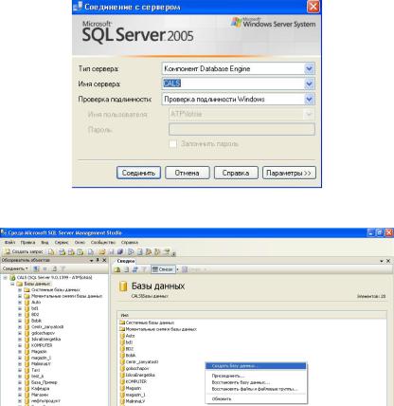The width and height of the screenshot is (394, 406).
Task: Collapse the Базы данных tree node
Action: [12, 284]
